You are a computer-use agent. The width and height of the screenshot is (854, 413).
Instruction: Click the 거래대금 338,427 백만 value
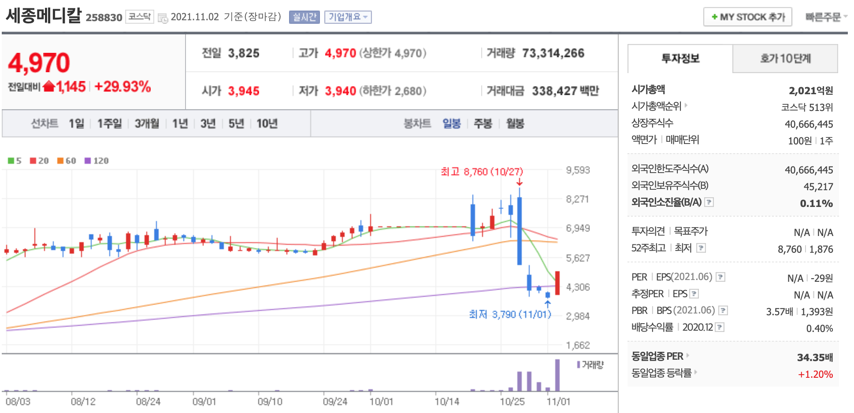[565, 91]
